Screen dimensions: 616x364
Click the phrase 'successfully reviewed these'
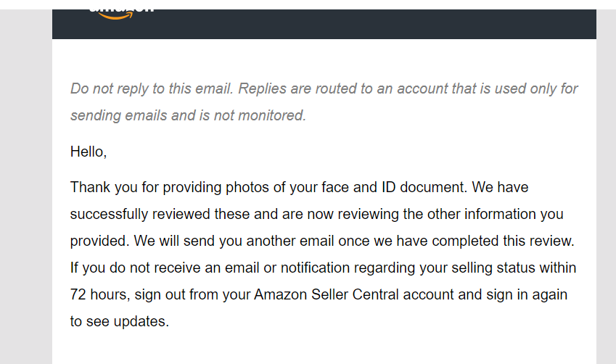point(160,215)
